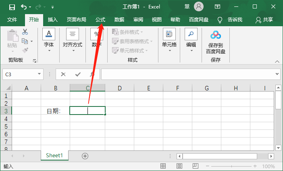The image size is (283, 171).
Task: Add a new sheet with plus icon
Action: pos(85,156)
